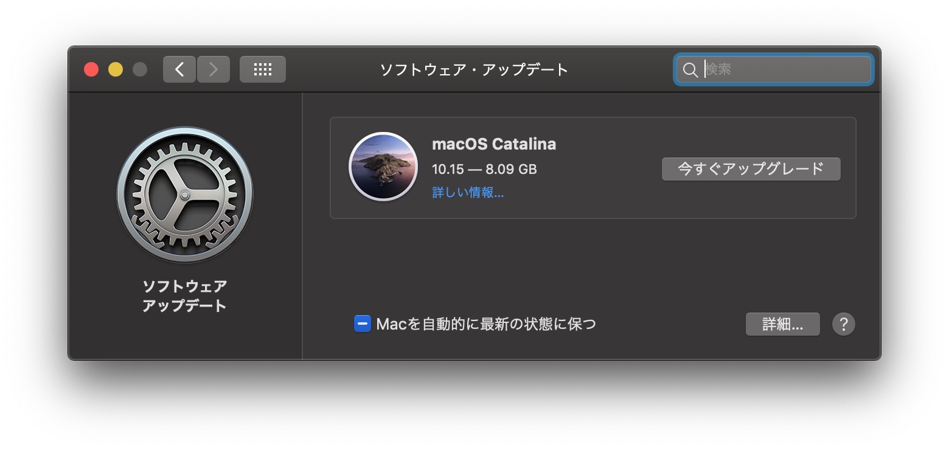Focus the 検索 search field
This screenshot has height=450, width=949.
[774, 69]
